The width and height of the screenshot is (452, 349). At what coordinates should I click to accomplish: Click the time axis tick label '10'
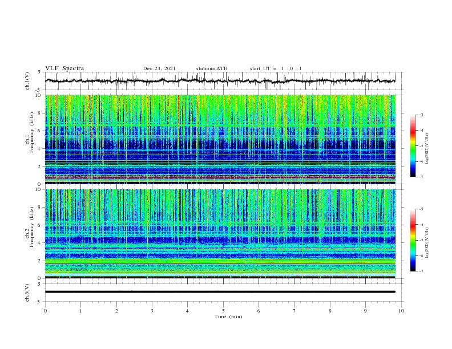tap(401, 311)
